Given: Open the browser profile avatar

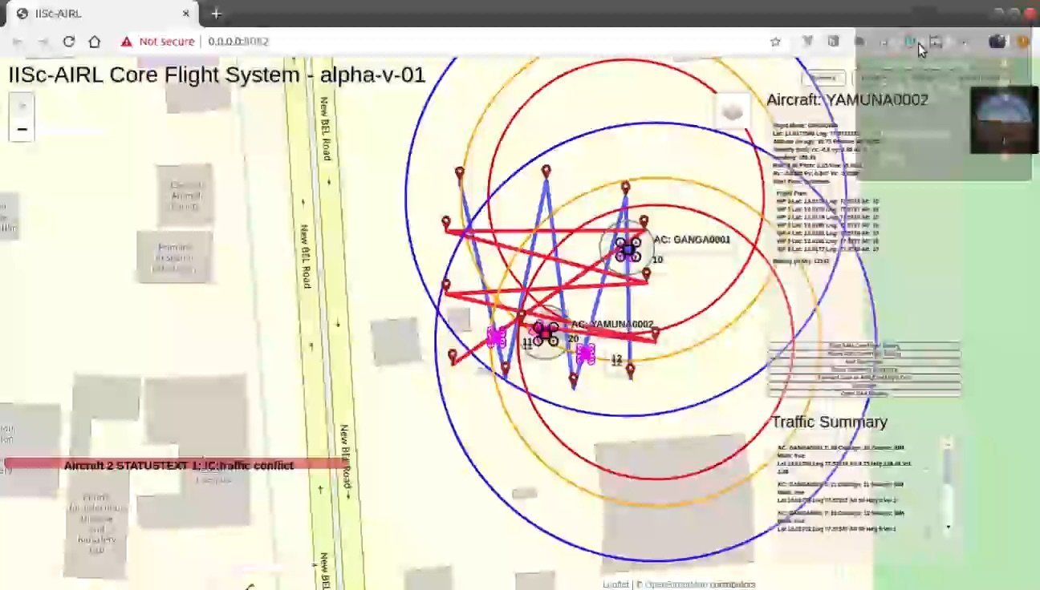Looking at the screenshot, I should coord(997,42).
